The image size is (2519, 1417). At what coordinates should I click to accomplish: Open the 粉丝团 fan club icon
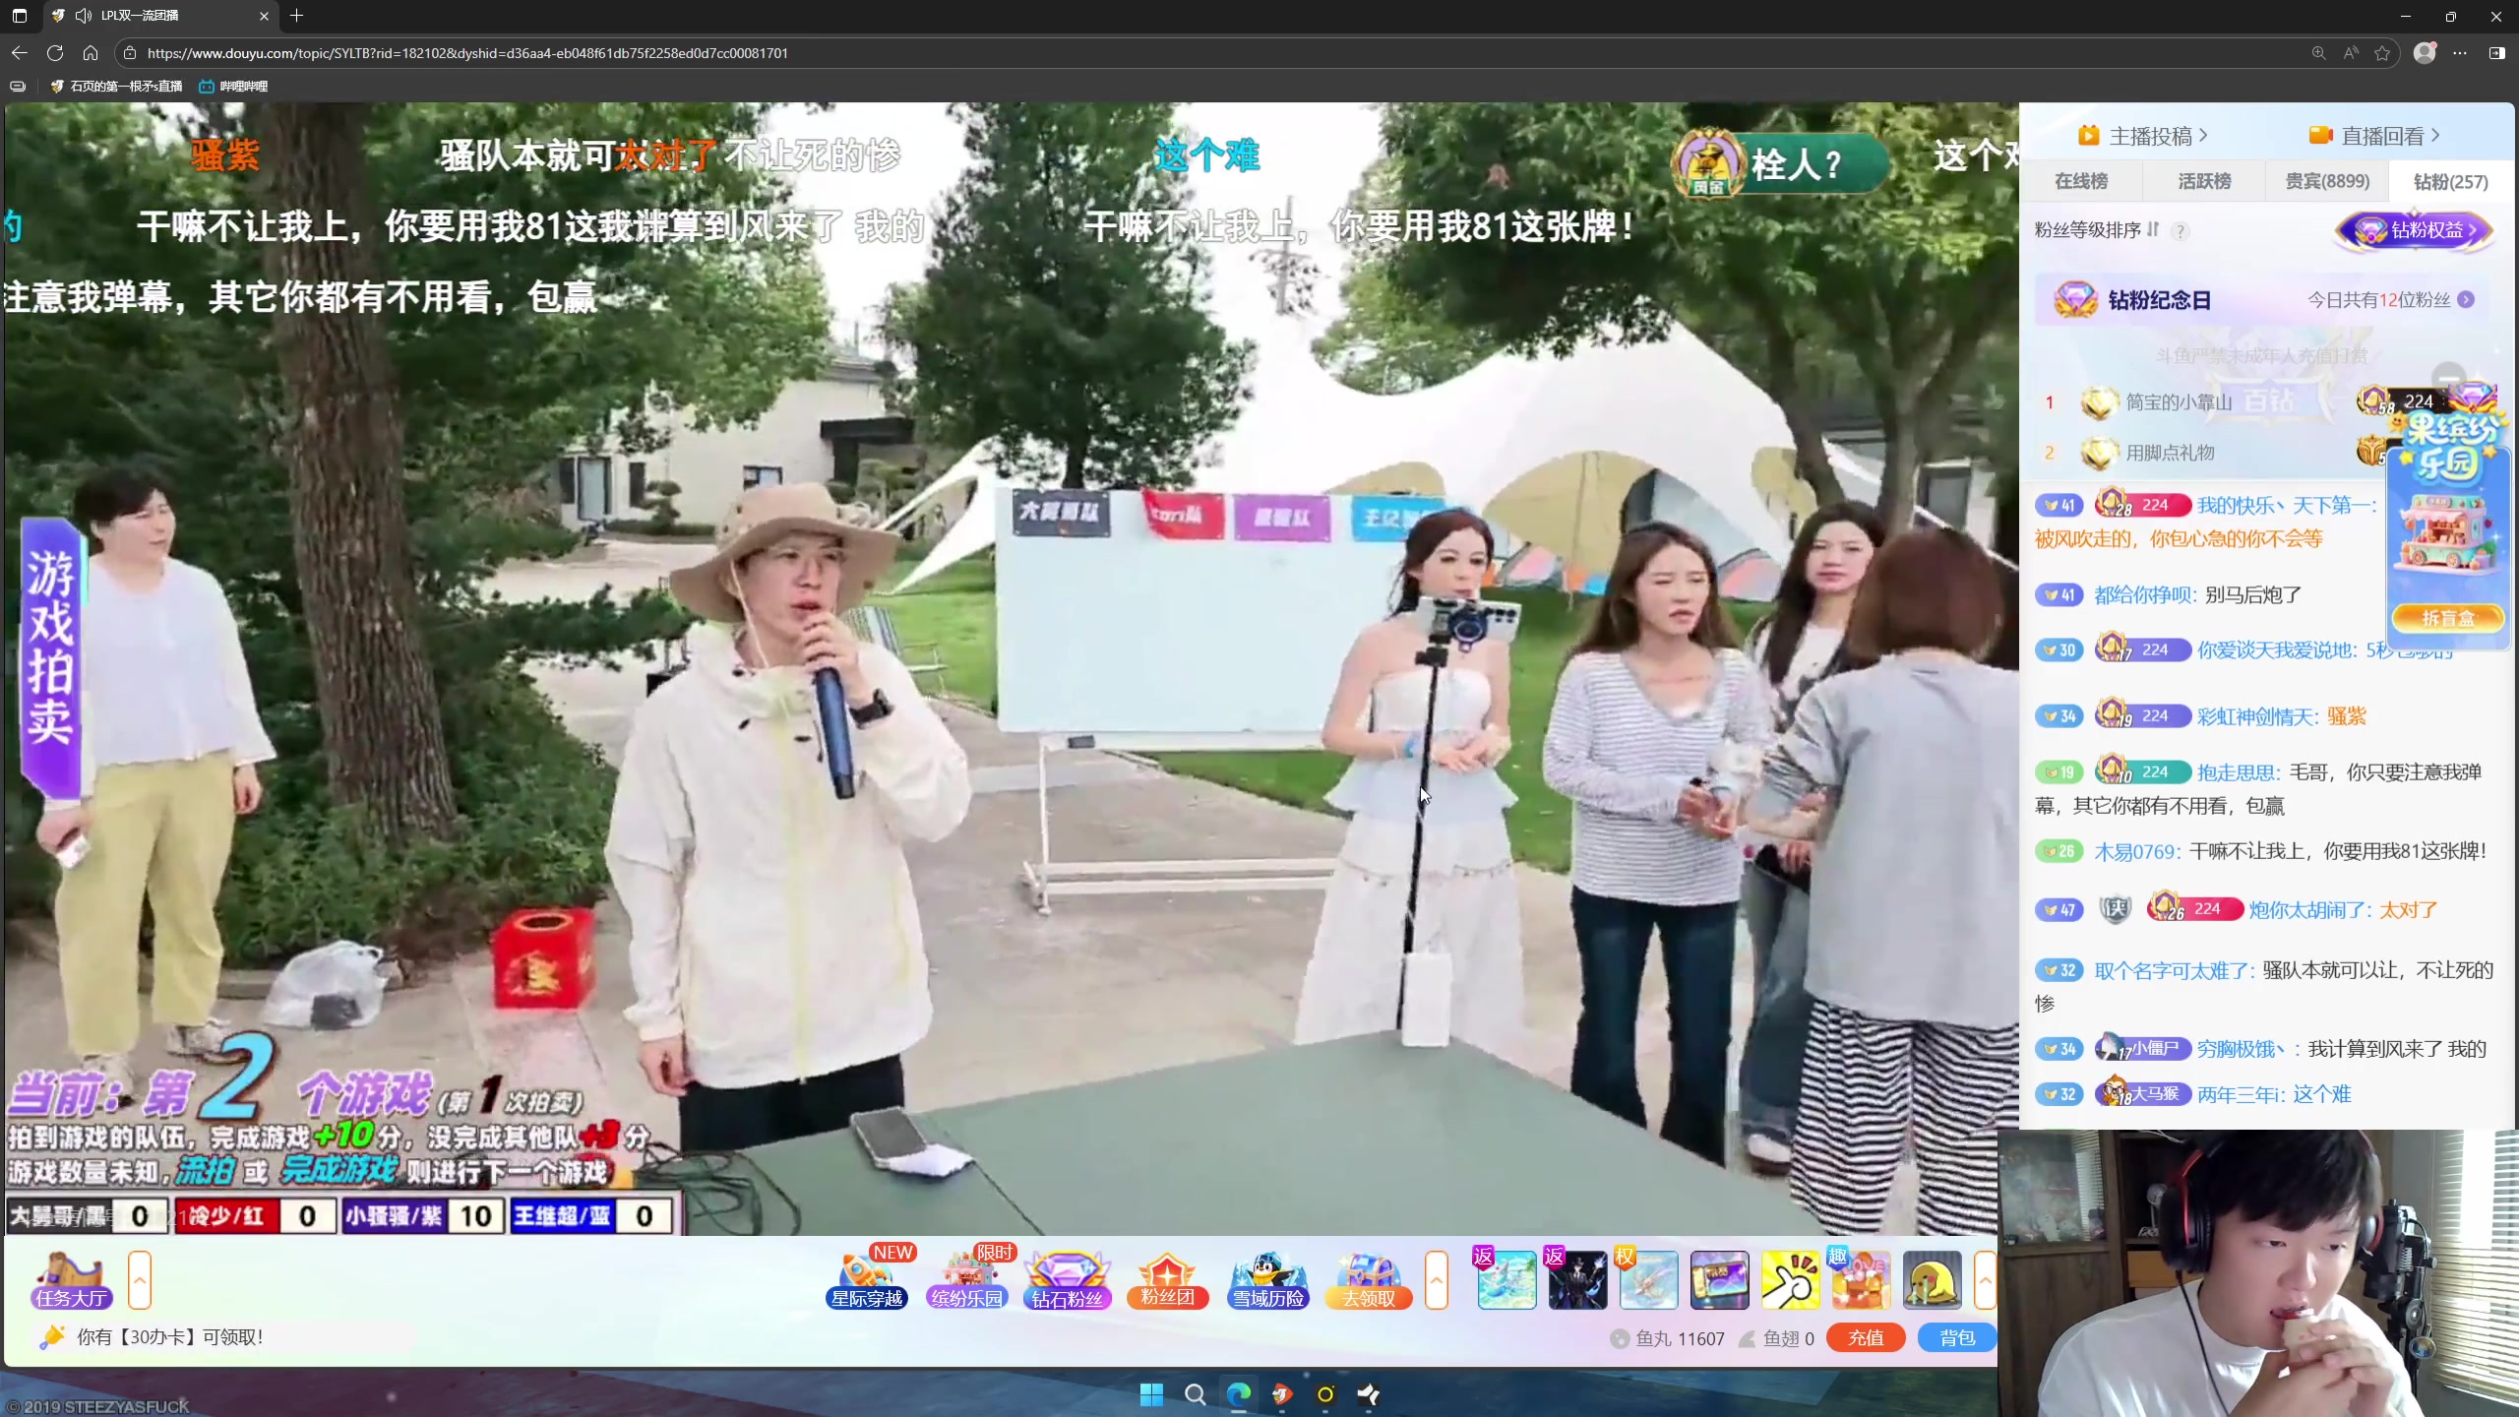click(x=1168, y=1279)
